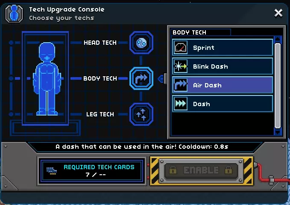Click the Dash triple arrow icon

[181, 104]
